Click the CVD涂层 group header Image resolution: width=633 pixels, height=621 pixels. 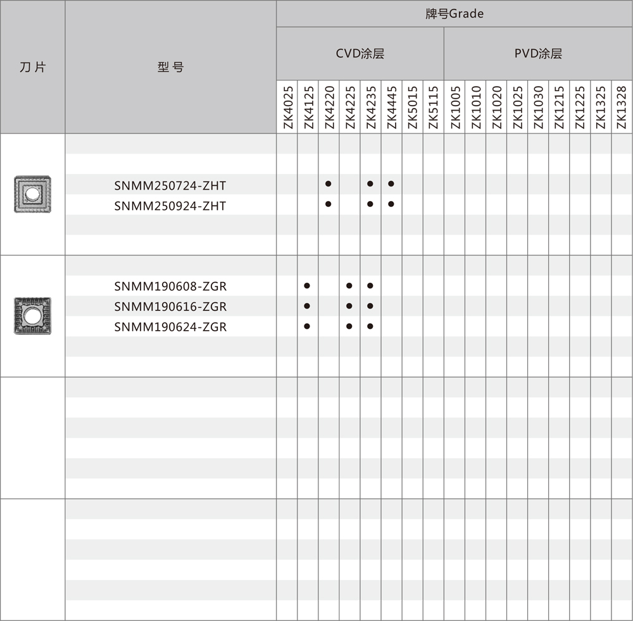[360, 54]
